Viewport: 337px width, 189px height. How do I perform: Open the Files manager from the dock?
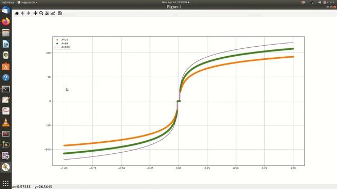click(x=6, y=33)
